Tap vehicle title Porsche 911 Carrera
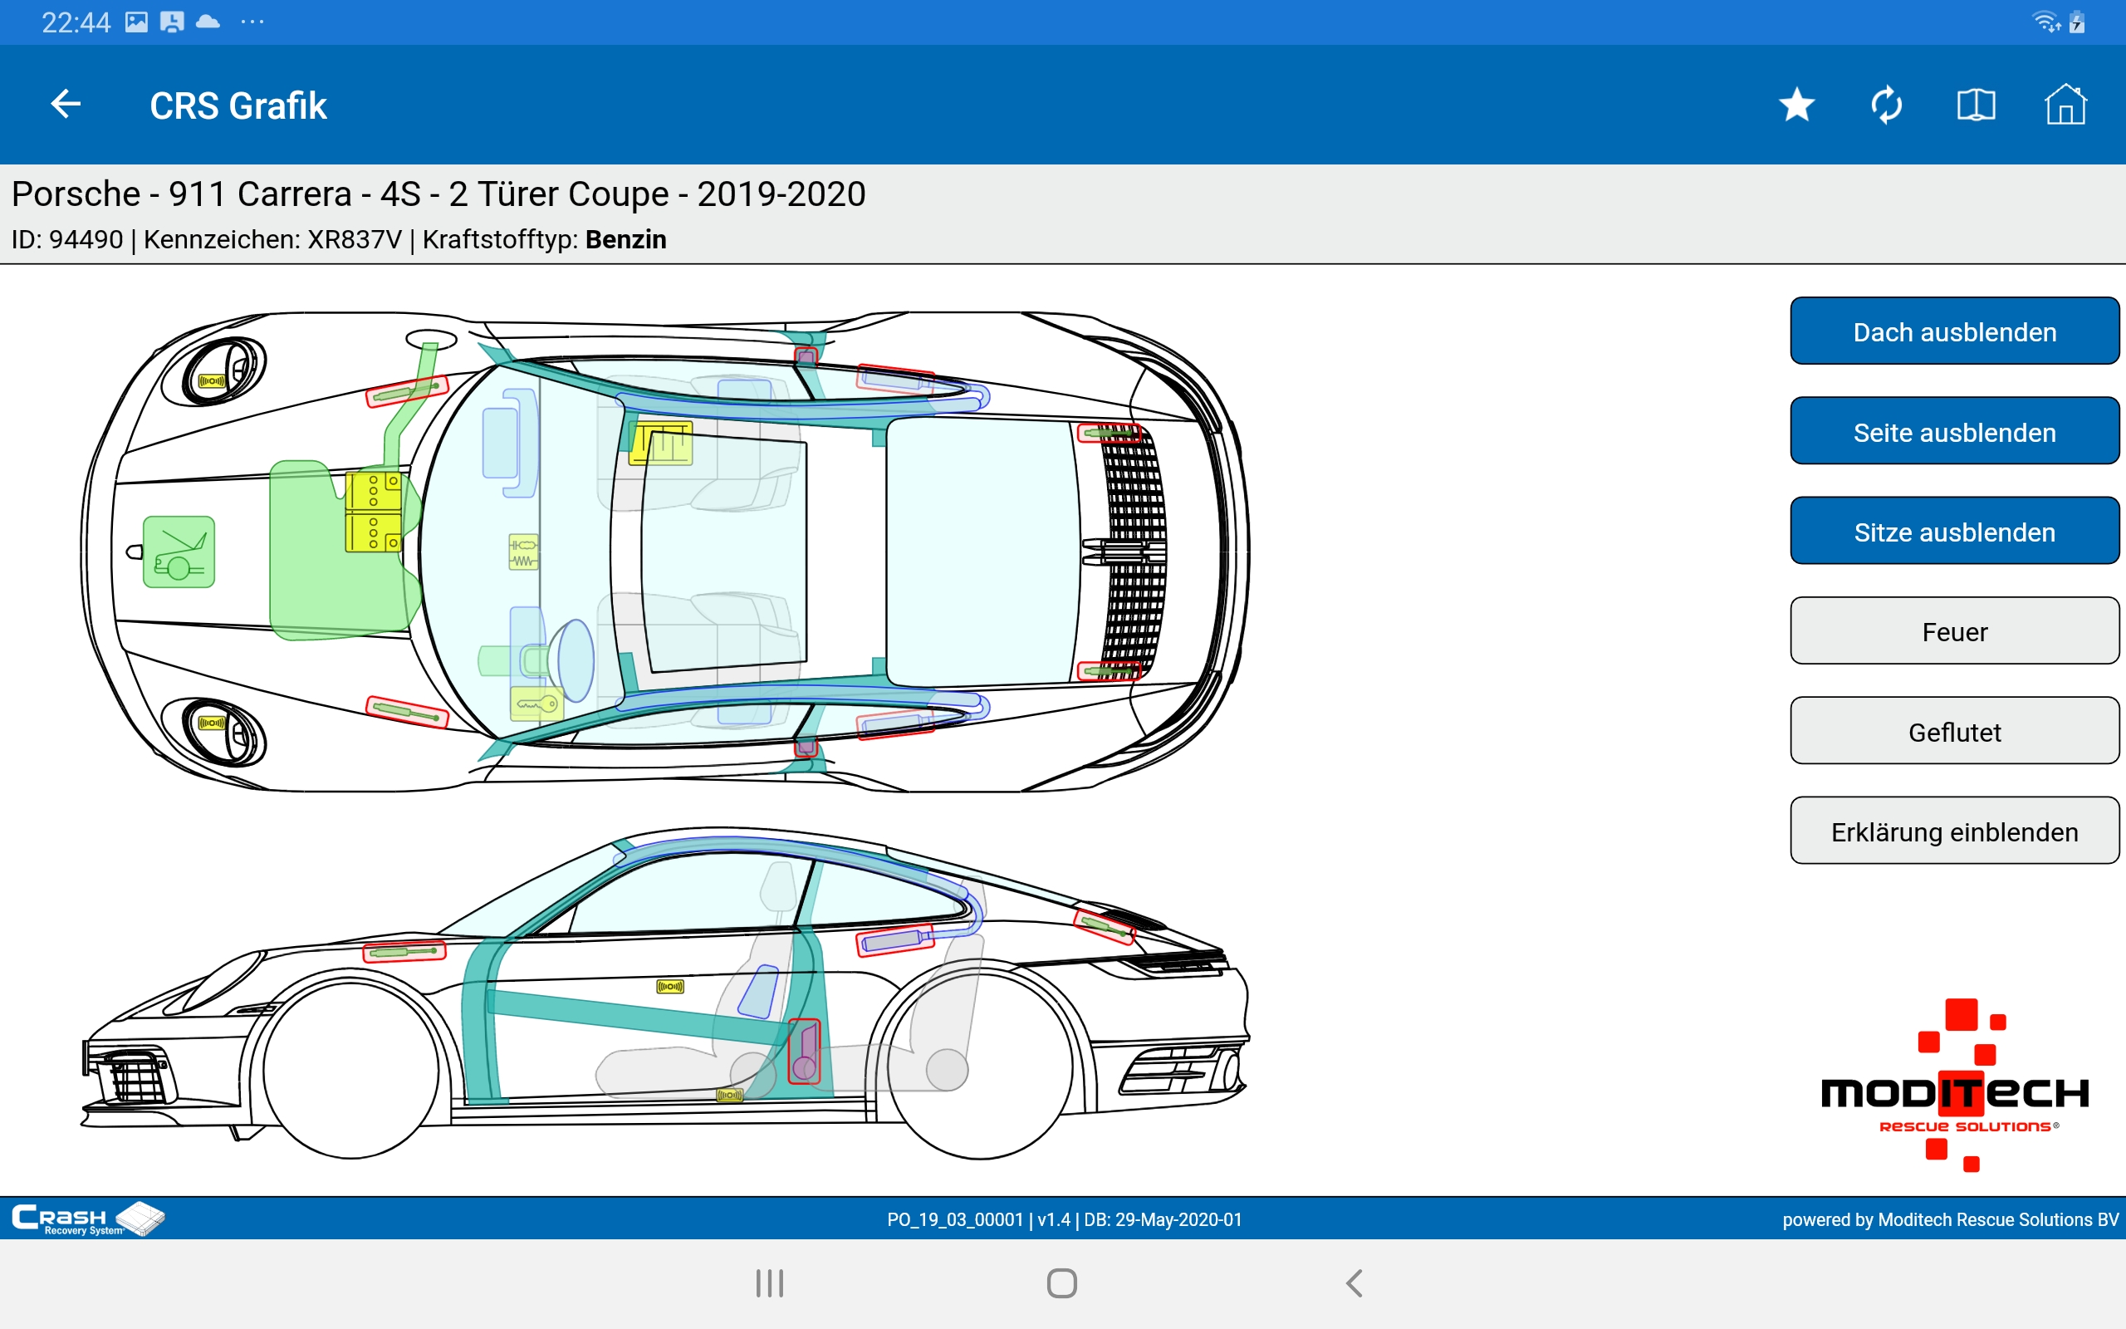The height and width of the screenshot is (1329, 2126). [438, 194]
